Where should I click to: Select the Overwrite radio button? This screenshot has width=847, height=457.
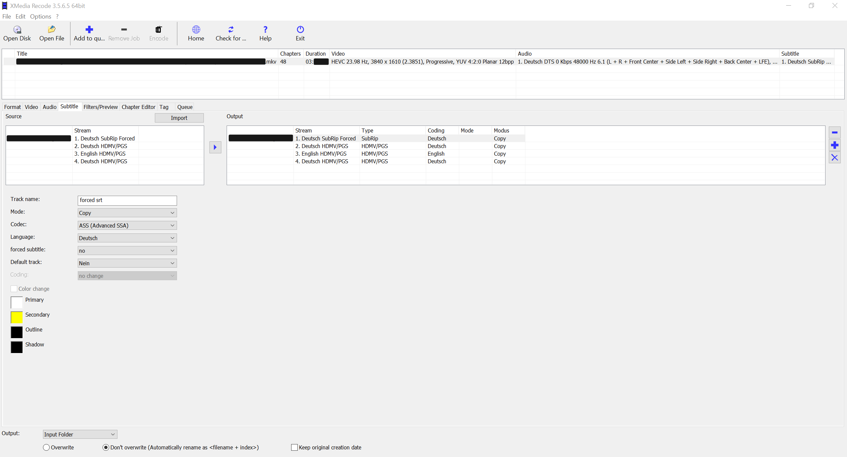(46, 447)
